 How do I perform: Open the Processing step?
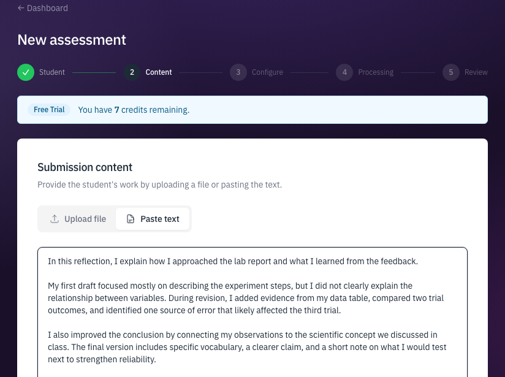tap(376, 72)
